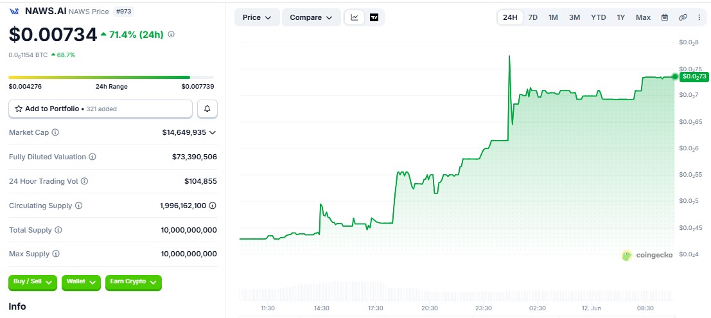The width and height of the screenshot is (711, 318).
Task: Open the Wallet dropdown
Action: (81, 282)
